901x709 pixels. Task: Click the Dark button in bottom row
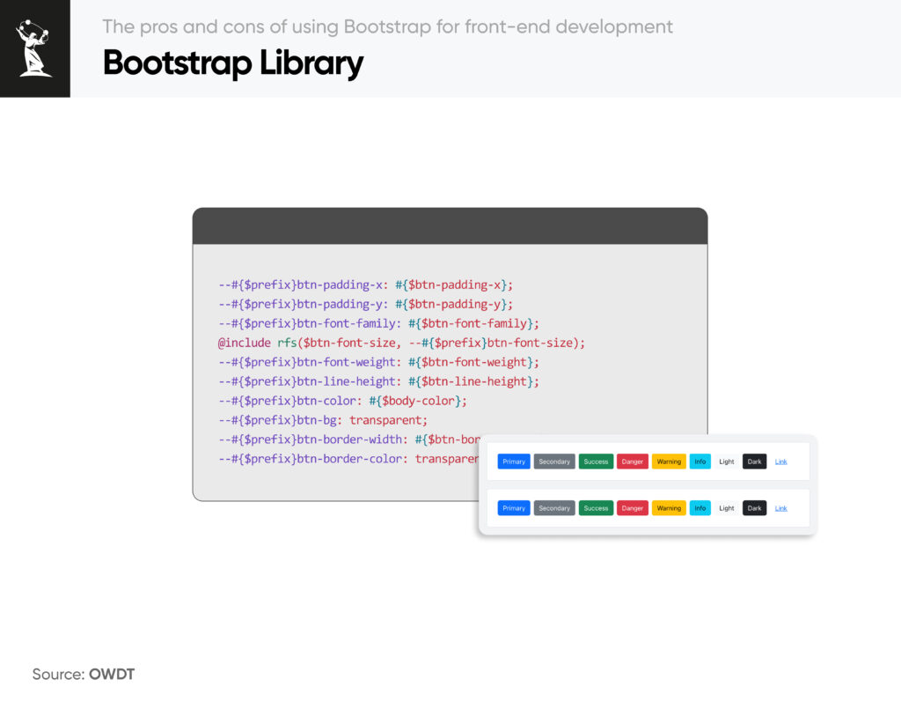tap(754, 507)
